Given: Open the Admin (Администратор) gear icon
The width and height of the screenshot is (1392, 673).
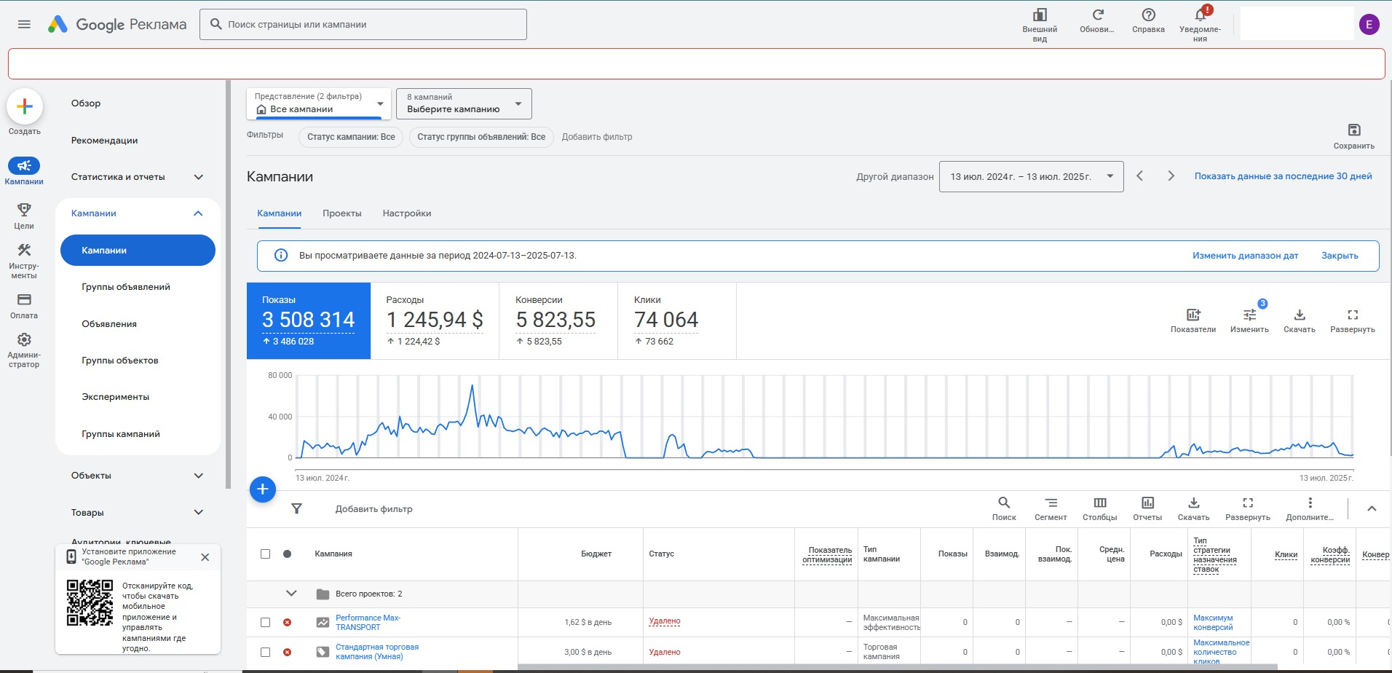Looking at the screenshot, I should [24, 340].
